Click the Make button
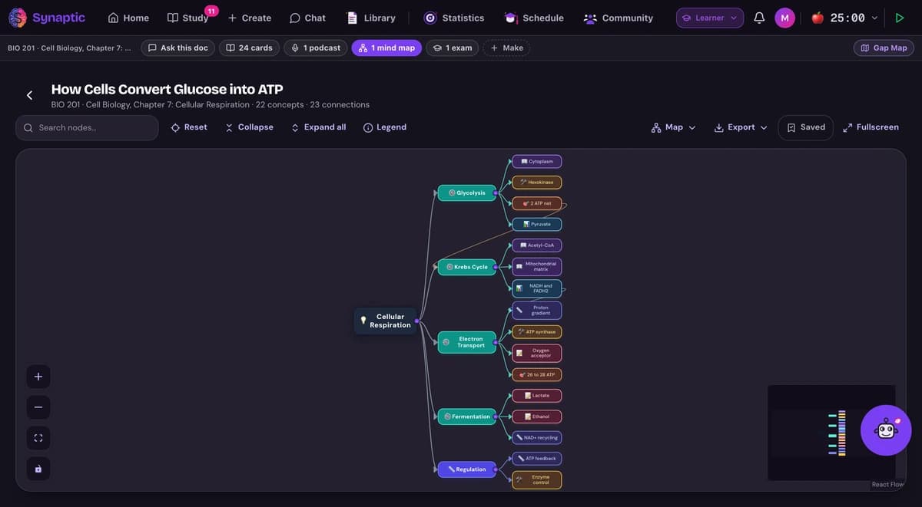 (506, 48)
